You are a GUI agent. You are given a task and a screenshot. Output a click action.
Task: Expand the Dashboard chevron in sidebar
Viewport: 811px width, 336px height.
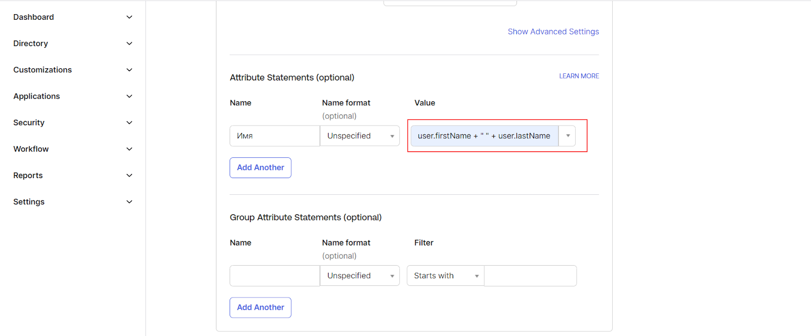(x=129, y=17)
